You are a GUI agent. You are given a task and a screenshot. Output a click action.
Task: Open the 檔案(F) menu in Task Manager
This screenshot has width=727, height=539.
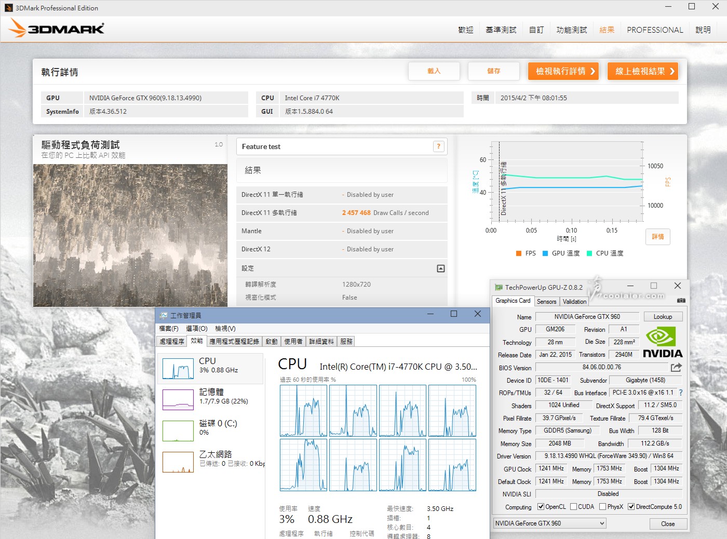(x=169, y=329)
